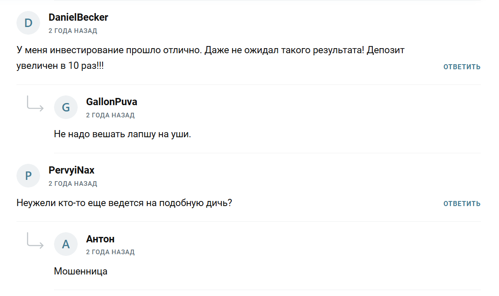Image resolution: width=499 pixels, height=296 pixels.
Task: Open the DanielBecker username
Action: click(x=78, y=17)
